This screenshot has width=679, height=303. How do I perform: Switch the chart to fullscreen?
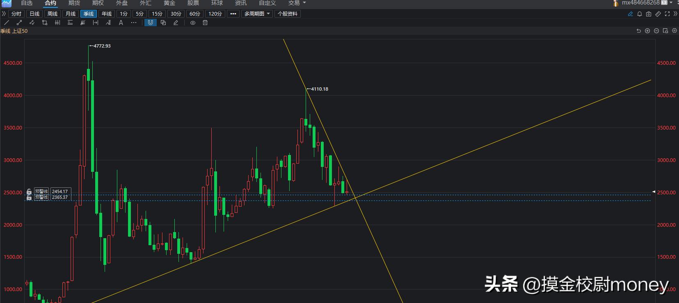tap(667, 14)
